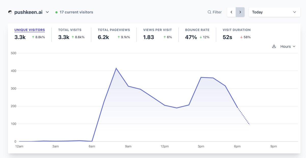Click the 500 y-axis label
Screen dimensions: 306x158
point(14,53)
